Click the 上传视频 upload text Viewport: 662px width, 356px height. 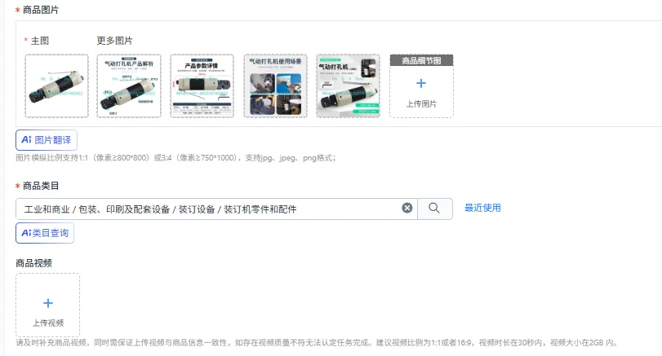coord(48,323)
